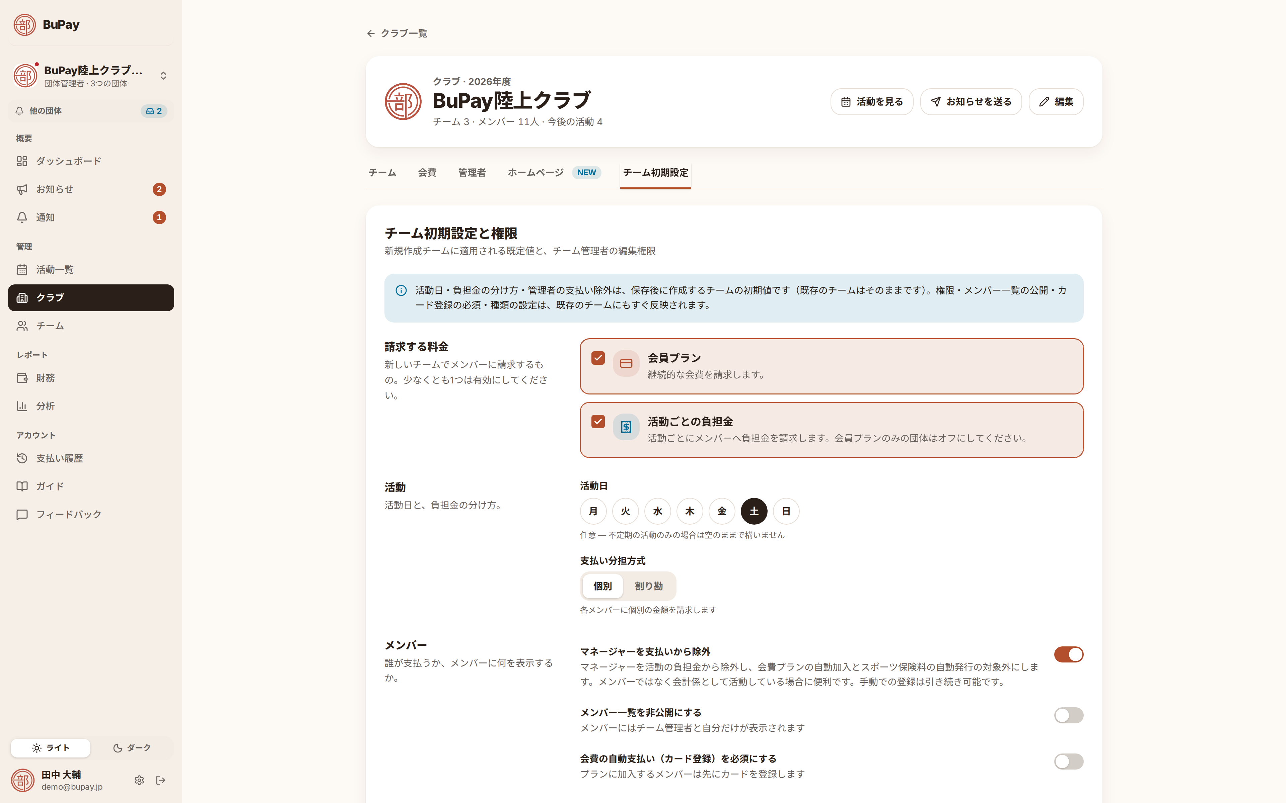
Task: Click the お知らせ badge showing 2
Action: coord(159,190)
